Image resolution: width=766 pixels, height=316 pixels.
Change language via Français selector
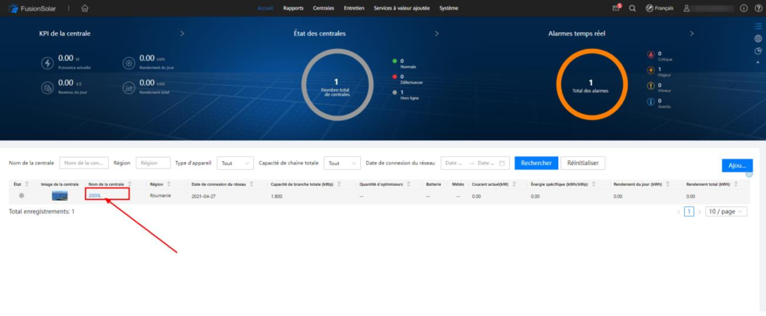[660, 8]
